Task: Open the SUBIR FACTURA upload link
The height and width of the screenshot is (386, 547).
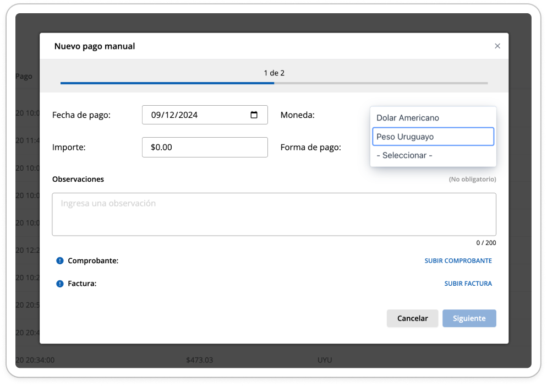Action: (x=468, y=284)
